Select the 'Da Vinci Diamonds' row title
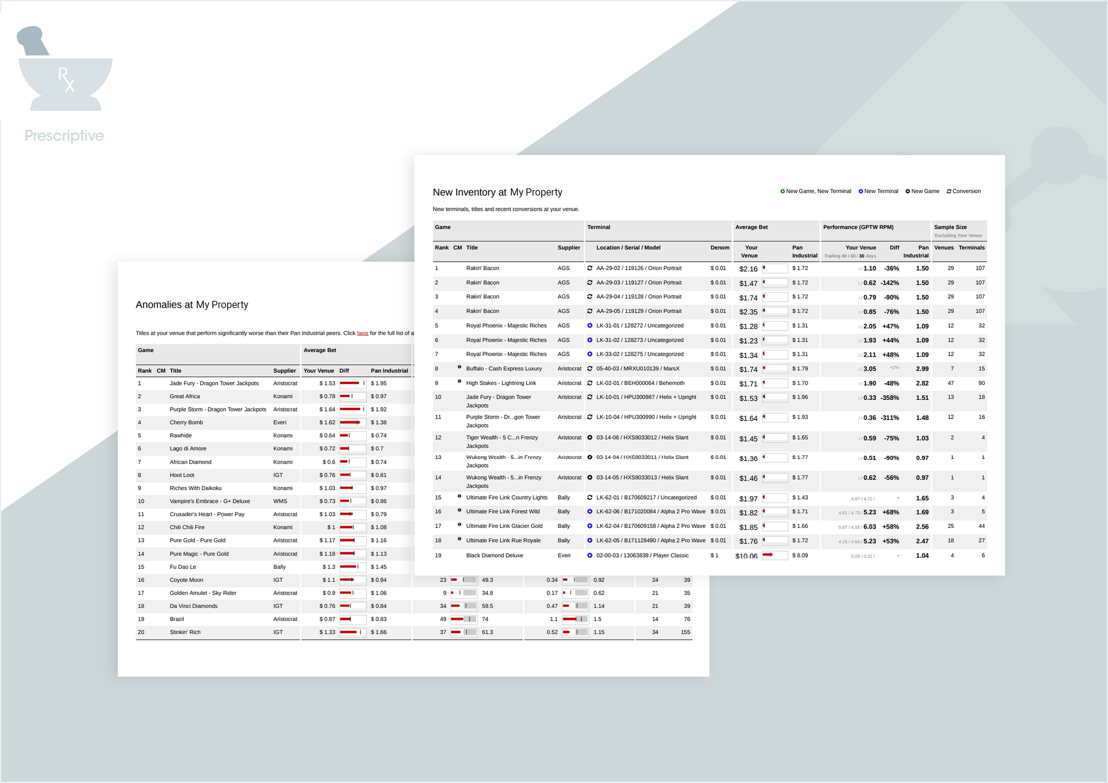 coord(193,606)
